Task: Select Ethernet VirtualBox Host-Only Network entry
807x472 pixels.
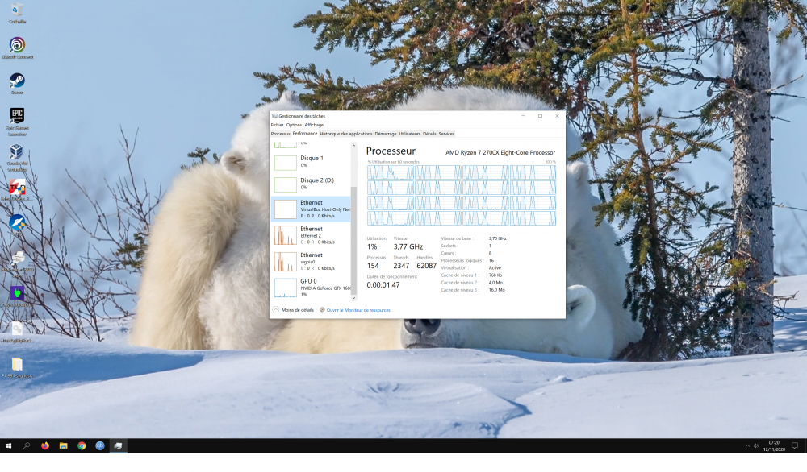Action: pyautogui.click(x=311, y=209)
